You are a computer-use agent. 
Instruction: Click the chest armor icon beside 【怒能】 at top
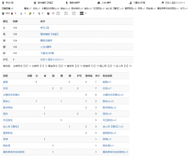point(35,3)
